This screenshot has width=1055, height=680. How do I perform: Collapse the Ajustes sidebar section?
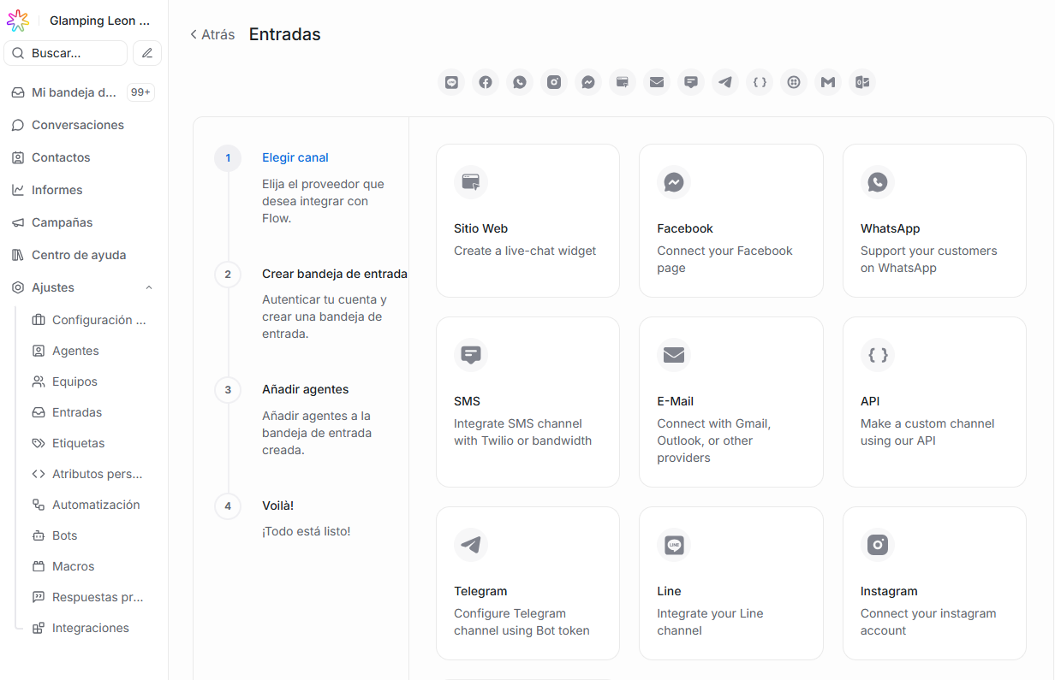point(149,287)
